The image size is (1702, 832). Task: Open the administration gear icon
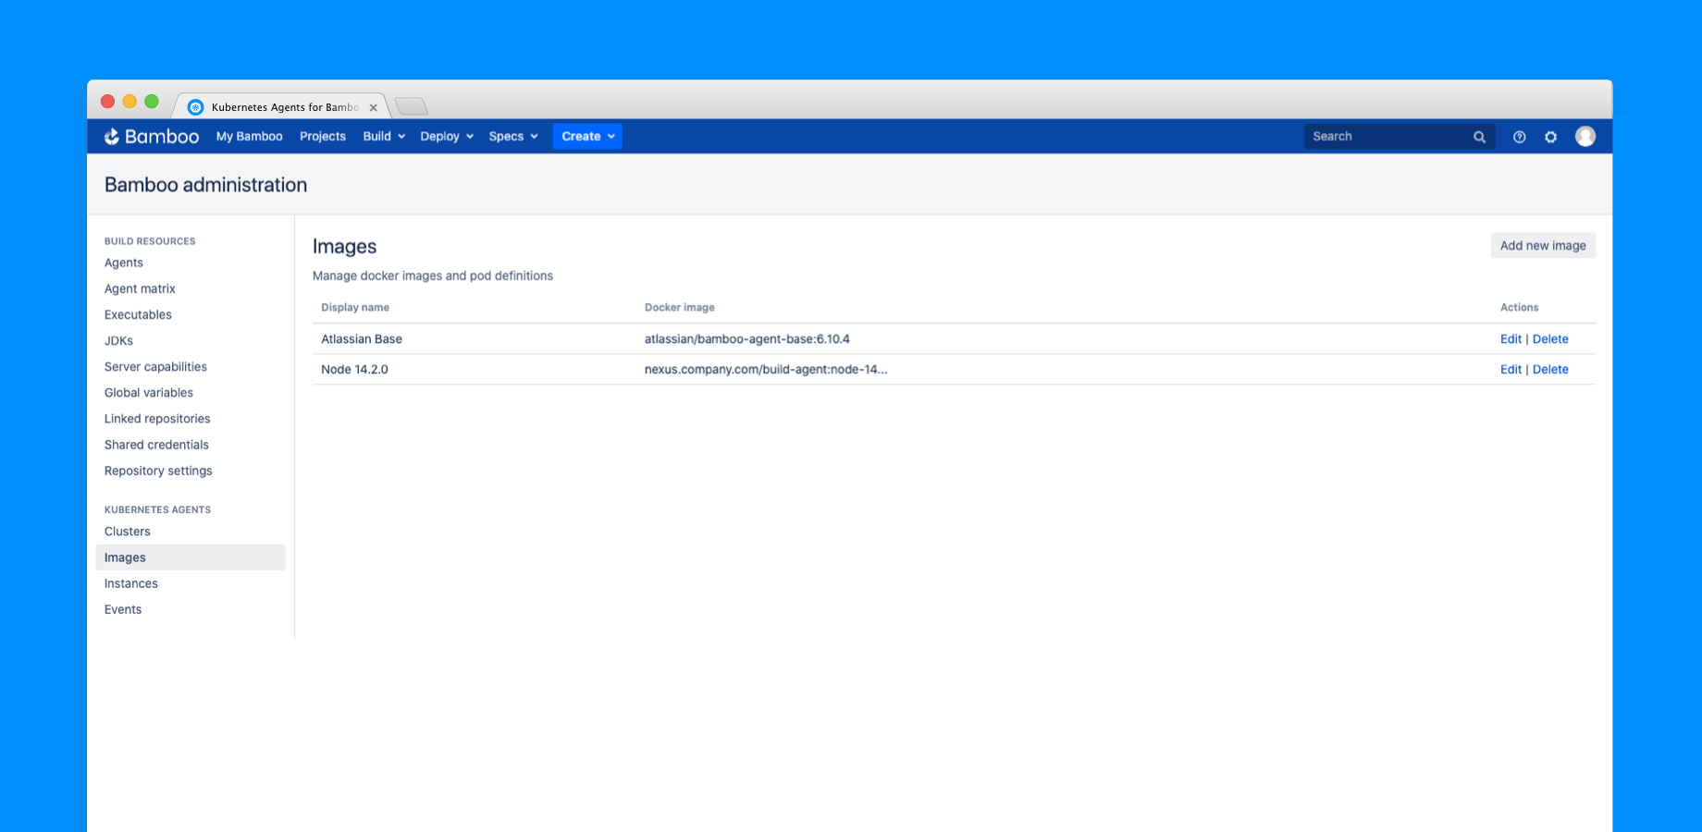click(x=1551, y=137)
